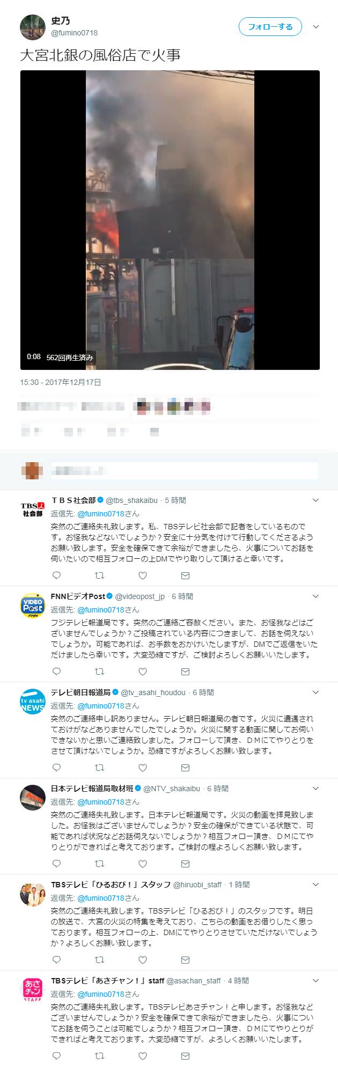
Task: Click the blurred reply input field
Action: pyautogui.click(x=184, y=470)
